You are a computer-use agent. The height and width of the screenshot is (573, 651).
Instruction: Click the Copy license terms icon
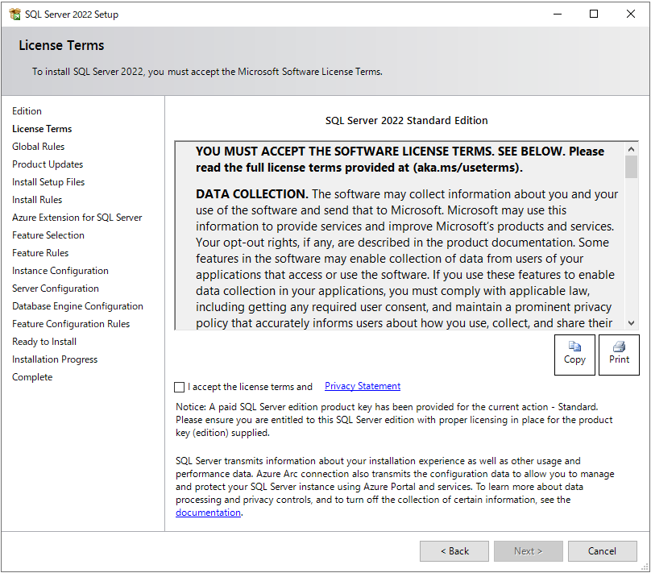pos(574,347)
